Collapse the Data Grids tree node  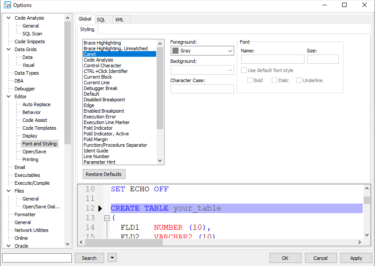(9, 49)
